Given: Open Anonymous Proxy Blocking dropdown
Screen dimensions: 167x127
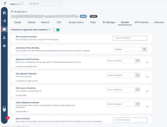Looking at the screenshot, I should (130, 49).
